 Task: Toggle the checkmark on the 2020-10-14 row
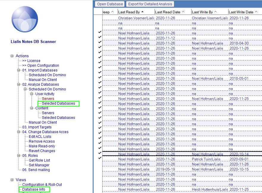100,154
